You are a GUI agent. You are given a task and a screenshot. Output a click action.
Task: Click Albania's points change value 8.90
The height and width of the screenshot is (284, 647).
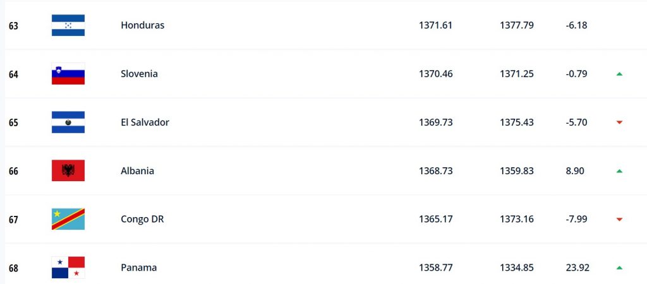(x=576, y=171)
